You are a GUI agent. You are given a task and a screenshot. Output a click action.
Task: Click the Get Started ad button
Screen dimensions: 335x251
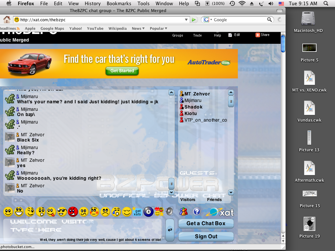tap(122, 71)
